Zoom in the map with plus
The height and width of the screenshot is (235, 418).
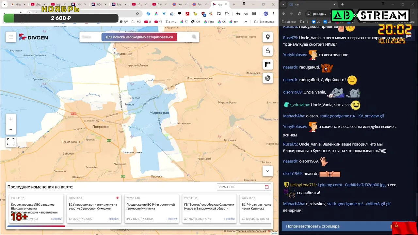[11, 119]
